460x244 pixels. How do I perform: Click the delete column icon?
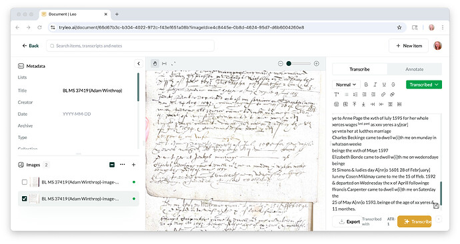click(x=399, y=104)
